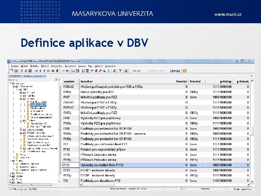Click the orange RSS feed icon
The height and width of the screenshot is (196, 261).
coord(185,71)
